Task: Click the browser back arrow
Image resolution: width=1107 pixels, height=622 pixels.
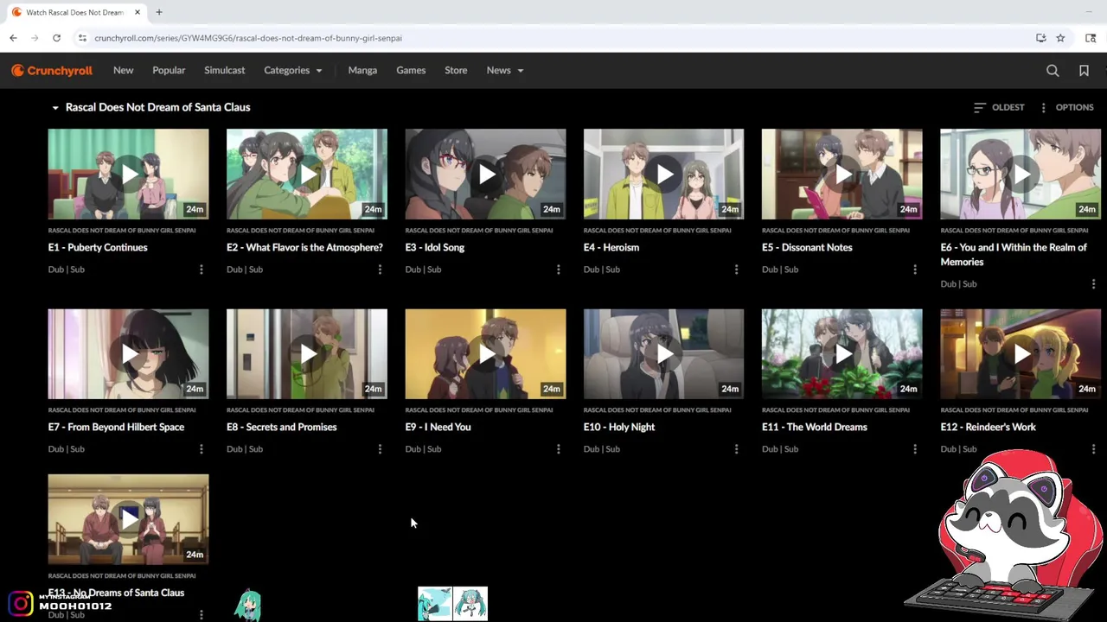Action: (13, 38)
